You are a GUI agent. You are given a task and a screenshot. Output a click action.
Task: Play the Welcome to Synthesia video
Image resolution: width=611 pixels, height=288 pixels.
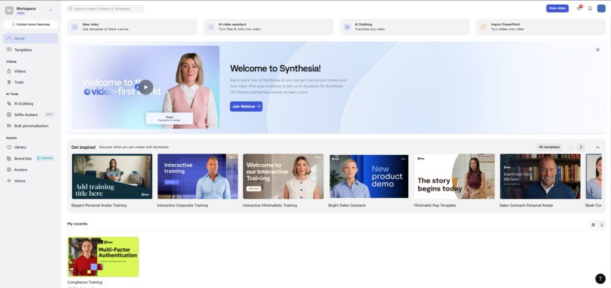(146, 87)
